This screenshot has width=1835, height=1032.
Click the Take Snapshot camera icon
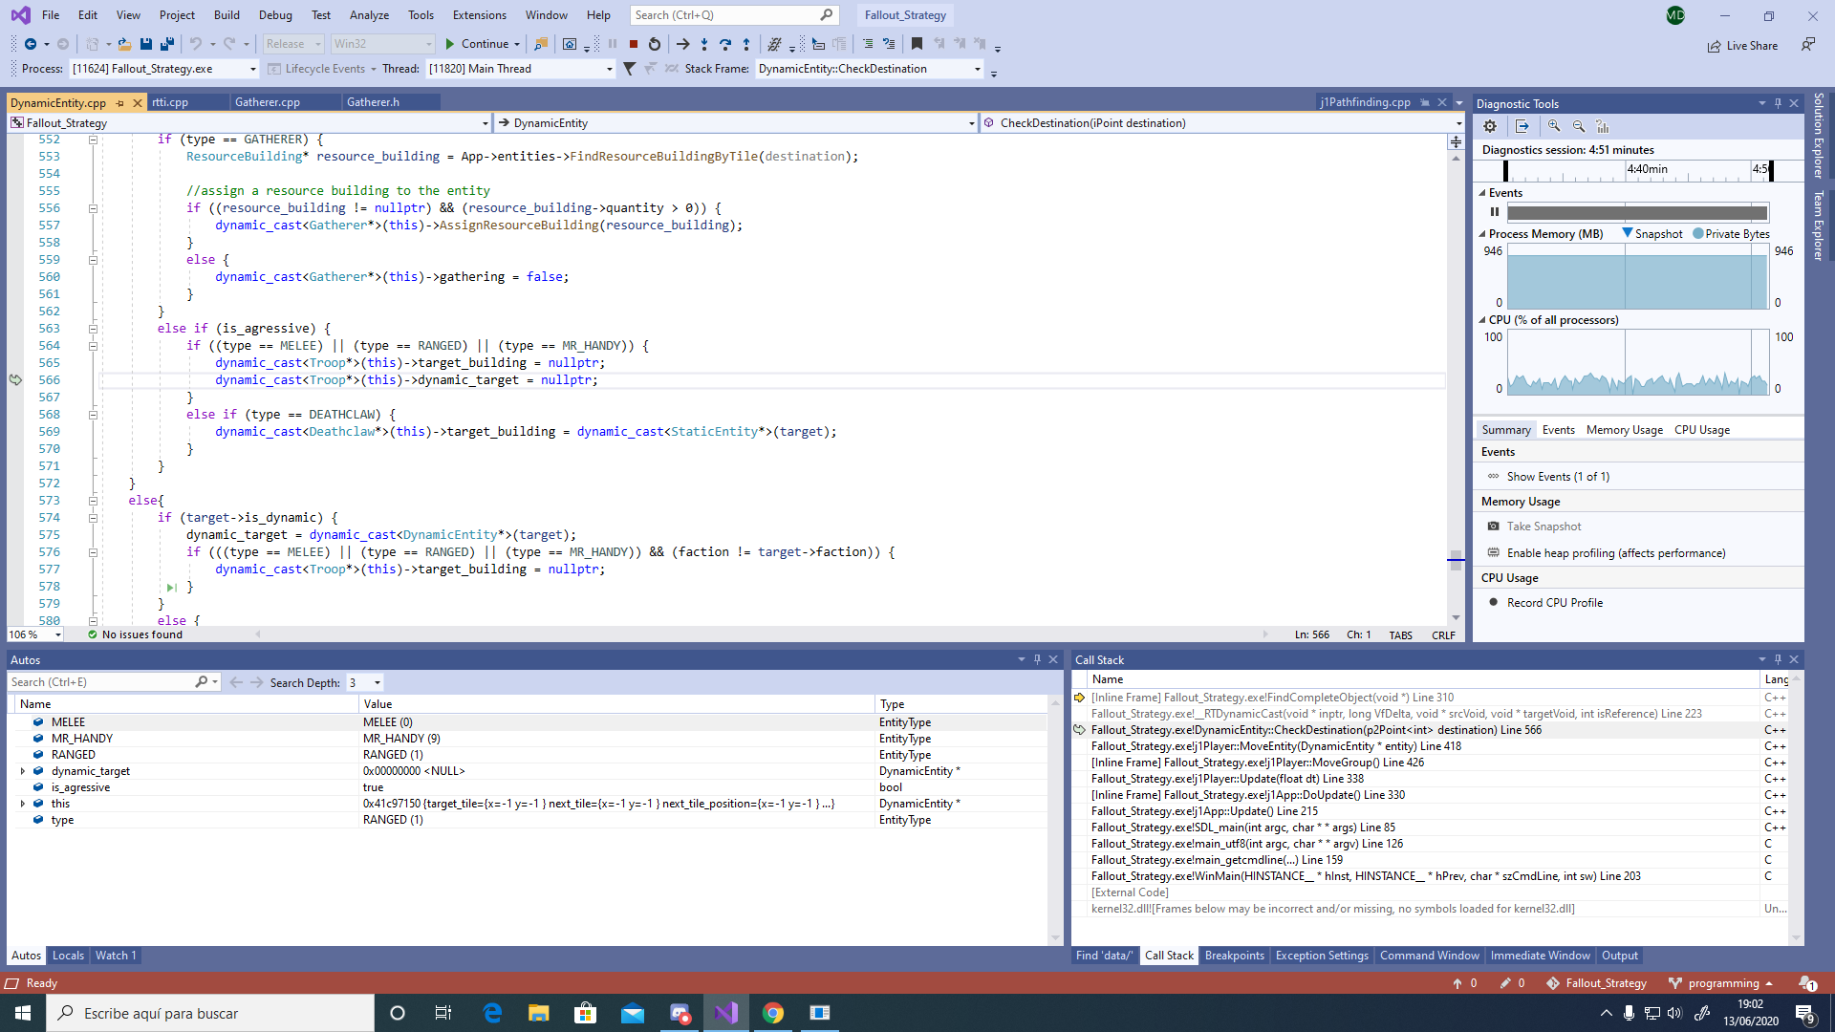click(x=1493, y=526)
